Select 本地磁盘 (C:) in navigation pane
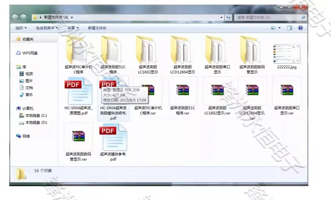Viewport: 331px width, 200px height. (36, 115)
